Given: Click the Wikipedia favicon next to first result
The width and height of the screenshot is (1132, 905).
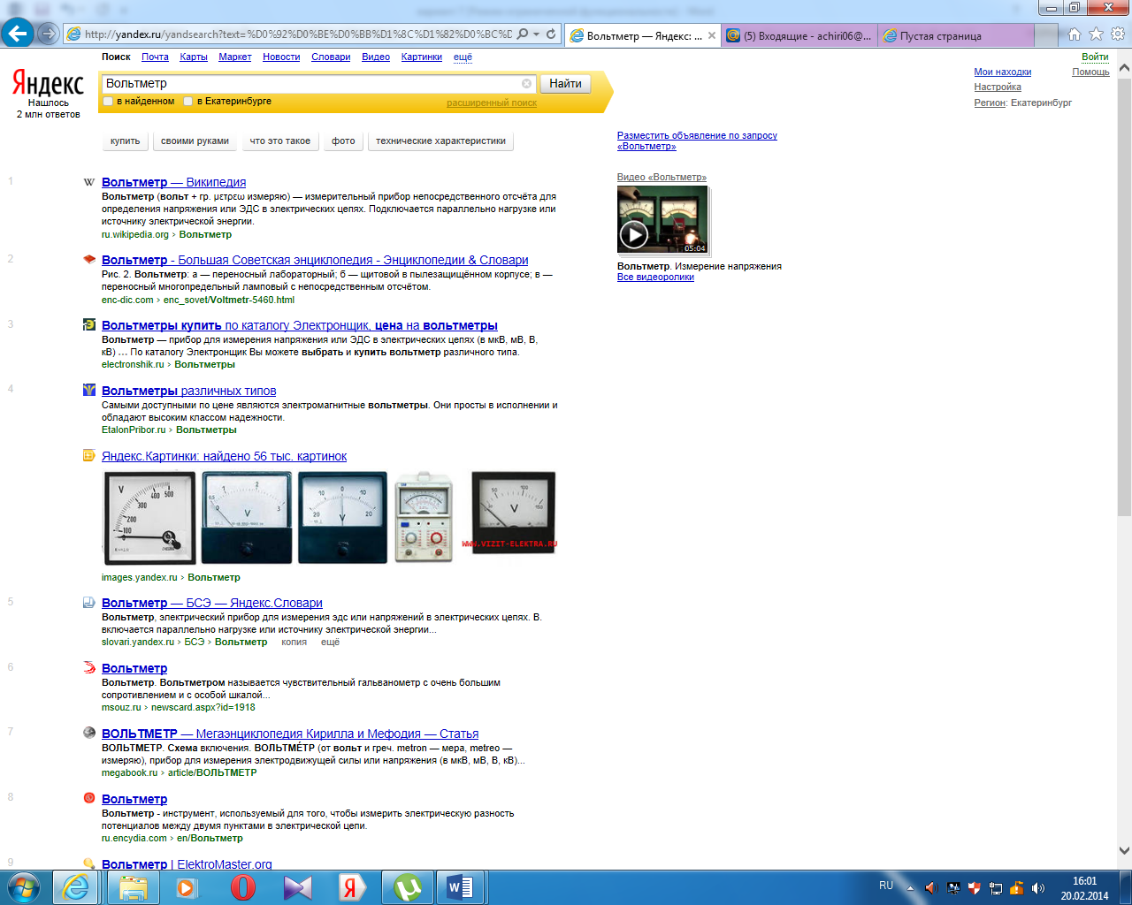Looking at the screenshot, I should point(89,182).
